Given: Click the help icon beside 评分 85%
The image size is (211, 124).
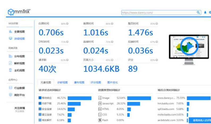Looking at the screenshot, I should [157, 60].
